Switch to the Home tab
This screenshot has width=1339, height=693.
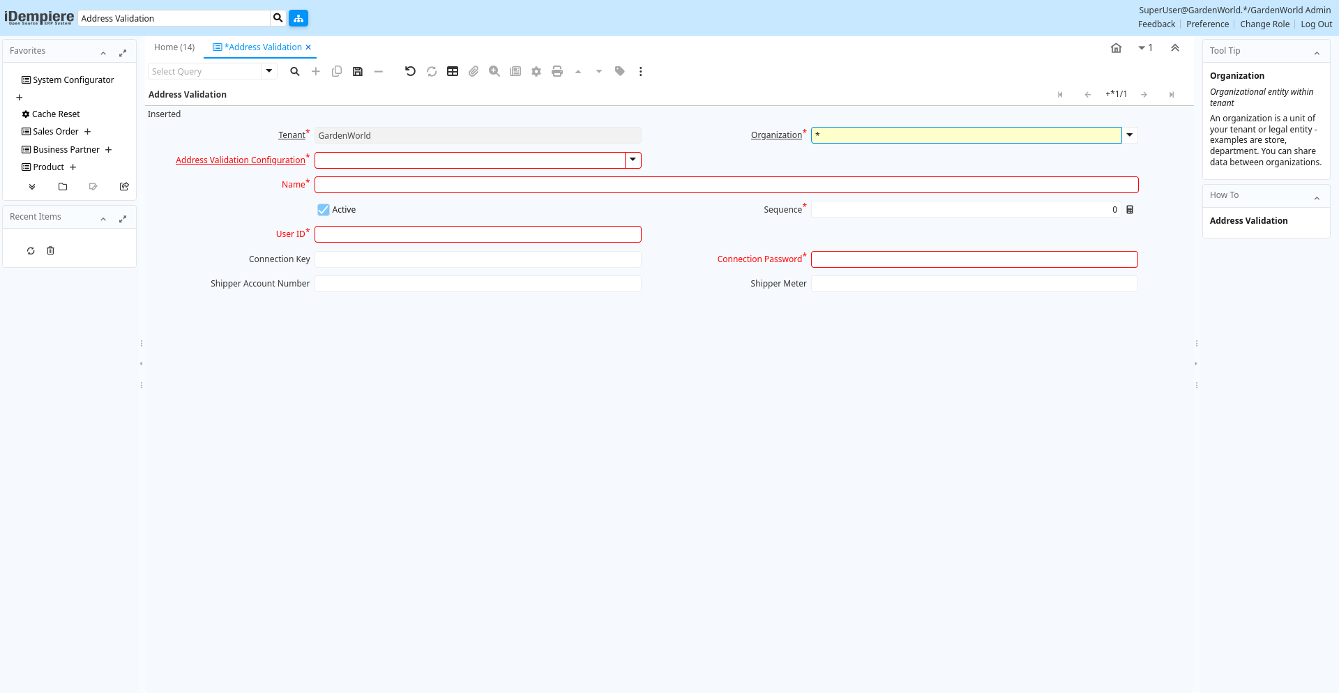[x=174, y=47]
